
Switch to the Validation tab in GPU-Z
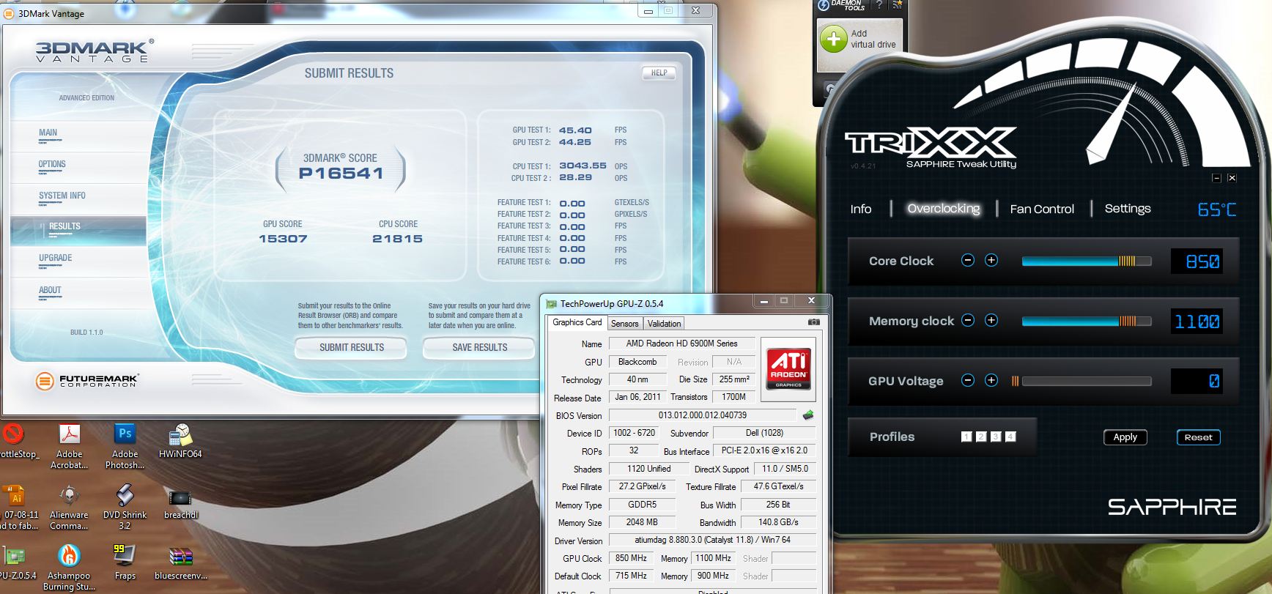664,323
